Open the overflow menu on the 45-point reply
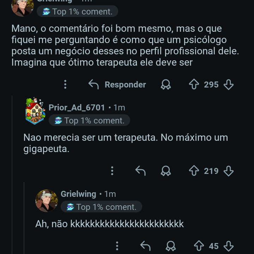 pos(117,246)
